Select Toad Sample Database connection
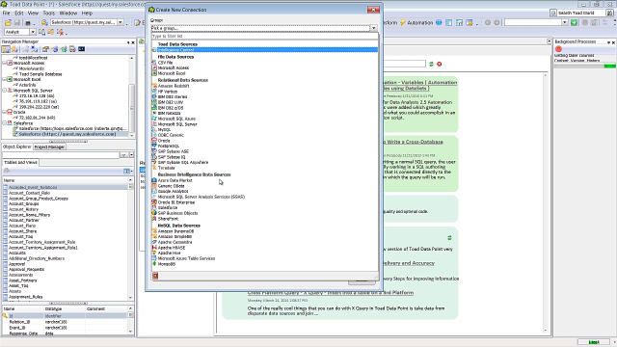 click(40, 74)
